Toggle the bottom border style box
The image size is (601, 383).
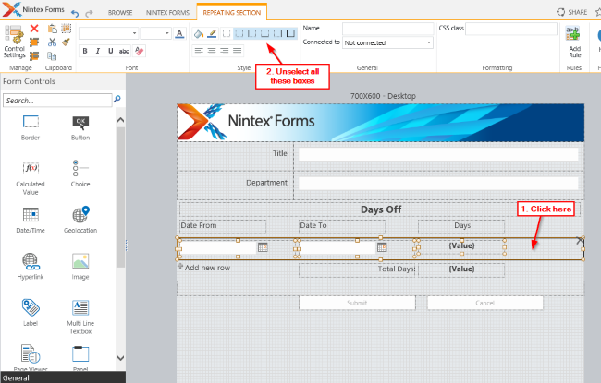264,33
